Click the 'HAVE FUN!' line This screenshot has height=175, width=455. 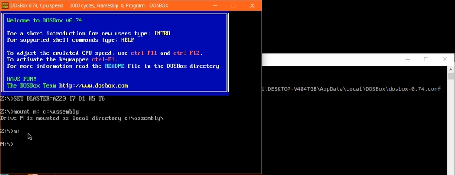[22, 79]
